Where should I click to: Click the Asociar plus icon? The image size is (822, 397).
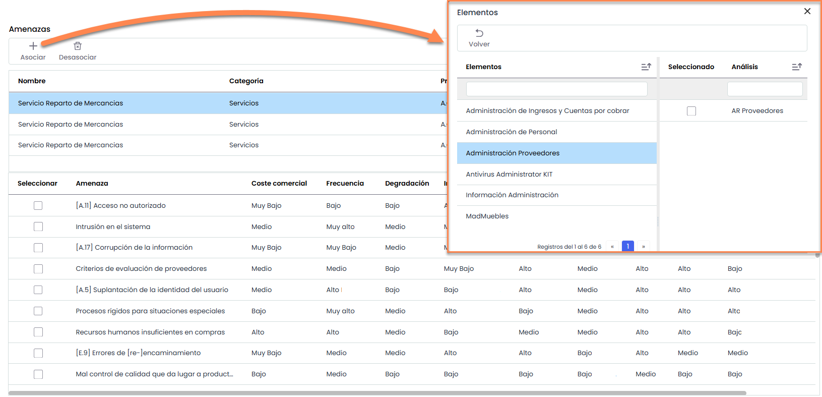(x=33, y=46)
